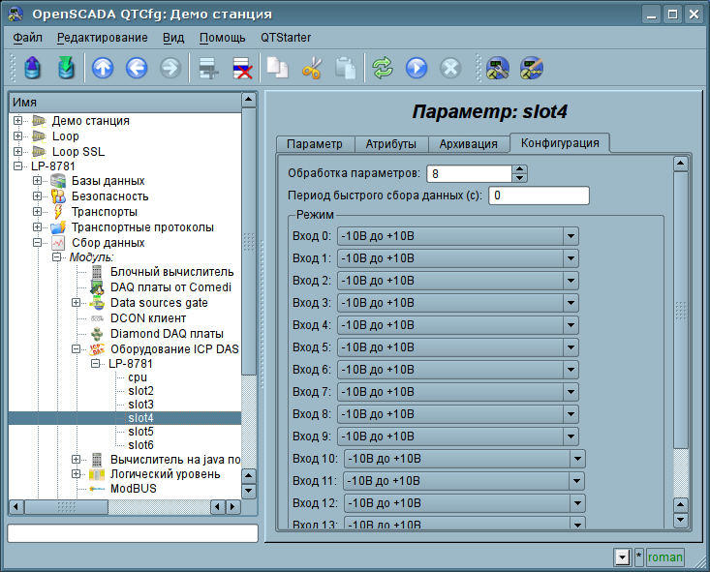Click the Период быстрого сбора данных field
710x572 pixels.
click(539, 196)
